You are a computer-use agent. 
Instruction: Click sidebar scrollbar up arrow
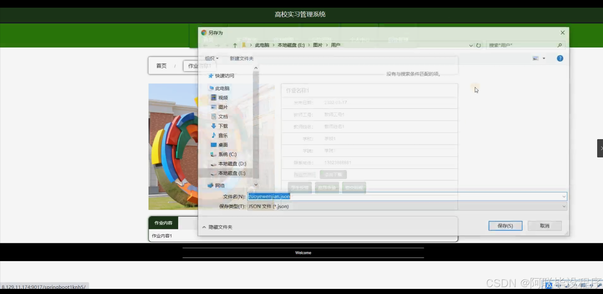click(256, 68)
